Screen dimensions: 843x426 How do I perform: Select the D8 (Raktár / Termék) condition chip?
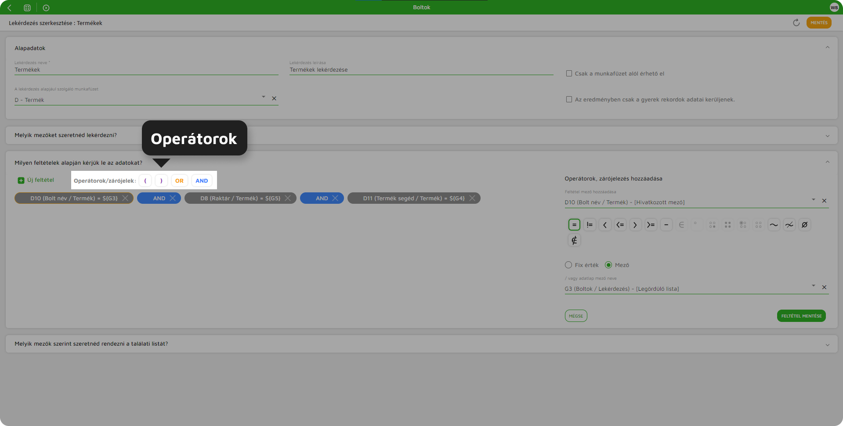(x=240, y=198)
